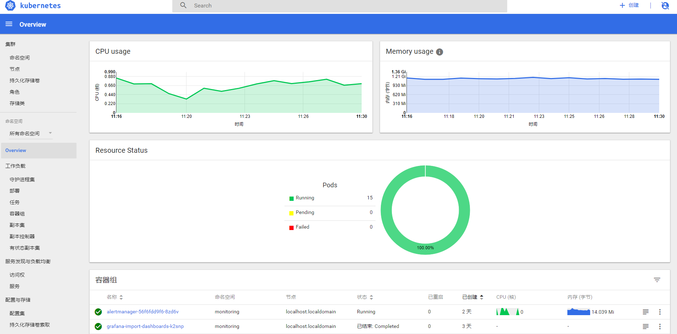
Task: Focus the Search input field
Action: (x=340, y=6)
